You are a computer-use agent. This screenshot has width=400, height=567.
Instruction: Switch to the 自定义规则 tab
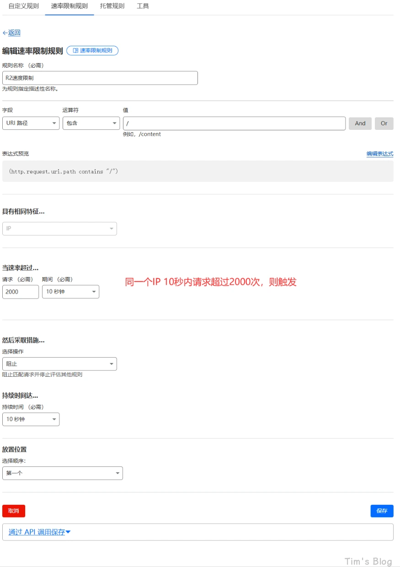click(23, 6)
